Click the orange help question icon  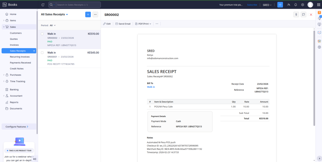click(x=319, y=13)
